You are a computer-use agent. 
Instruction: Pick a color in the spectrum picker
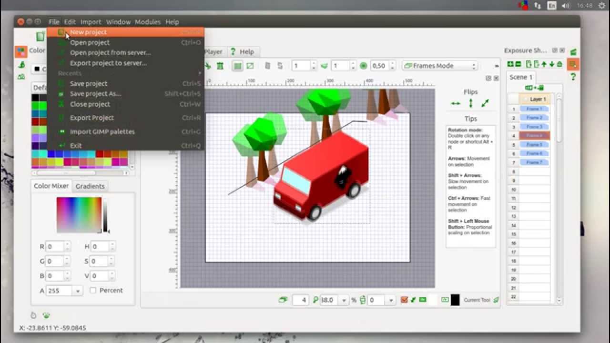pyautogui.click(x=79, y=215)
